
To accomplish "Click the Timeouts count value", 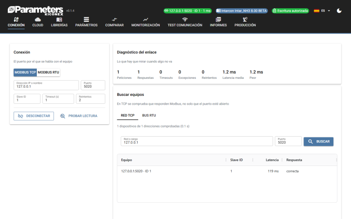I will (x=161, y=72).
